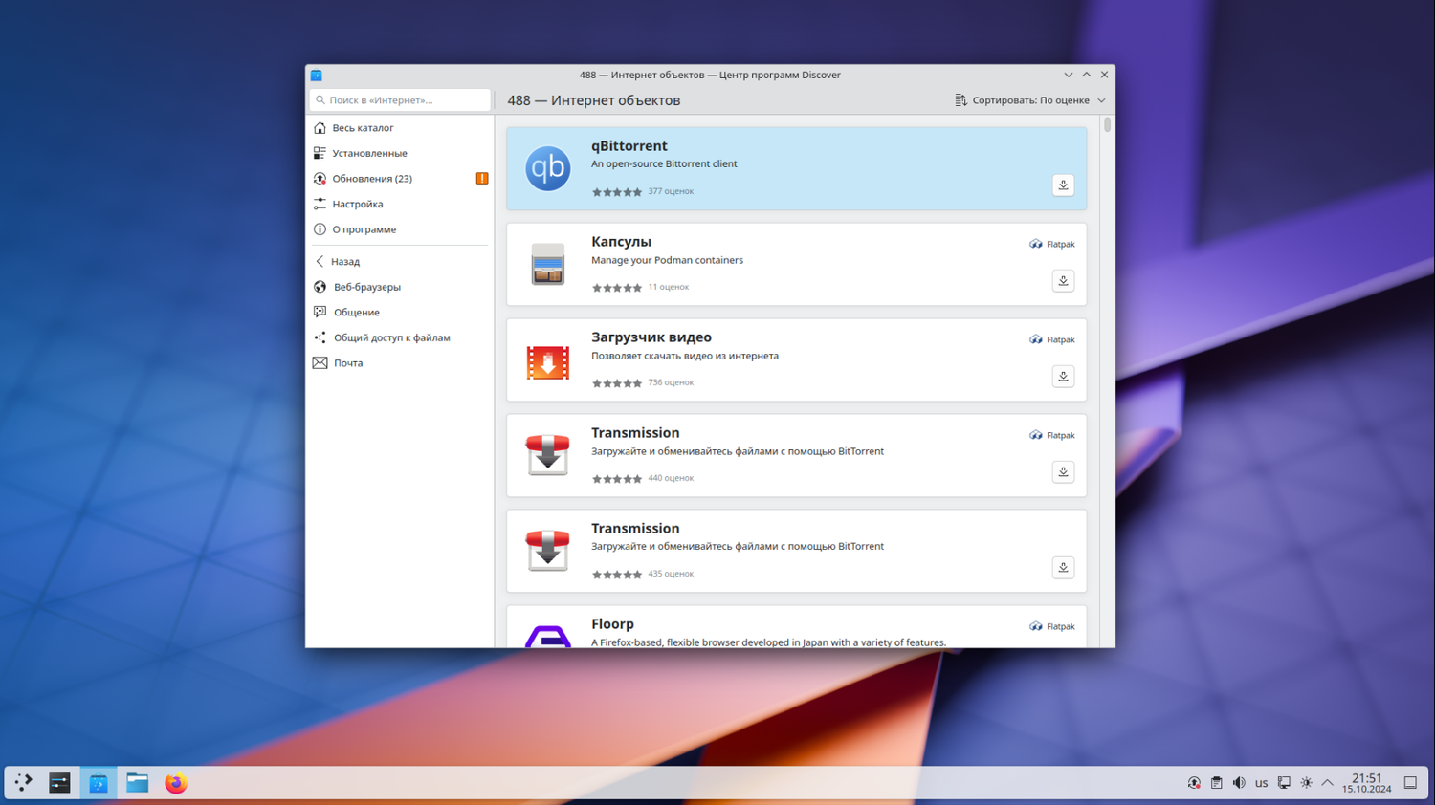Open Dolphin file manager from the taskbar

[x=137, y=783]
